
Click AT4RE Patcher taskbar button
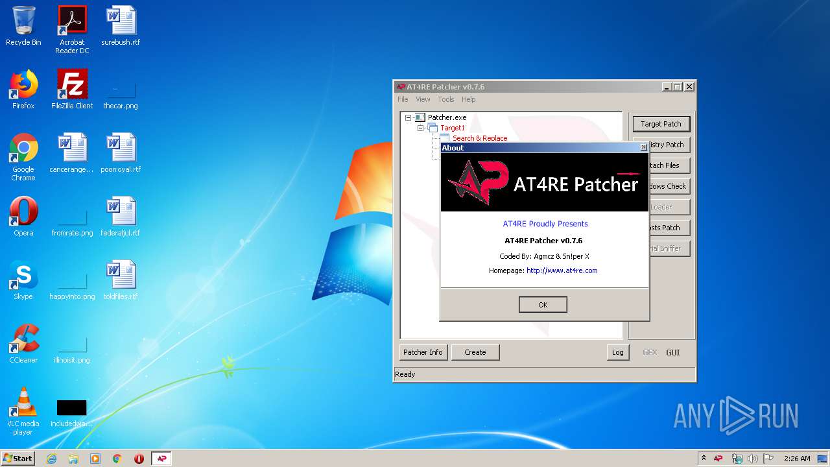[x=161, y=459]
